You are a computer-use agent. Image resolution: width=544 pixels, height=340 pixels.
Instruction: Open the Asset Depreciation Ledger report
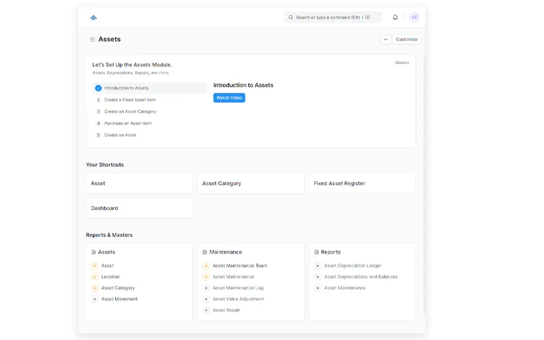tap(352, 266)
